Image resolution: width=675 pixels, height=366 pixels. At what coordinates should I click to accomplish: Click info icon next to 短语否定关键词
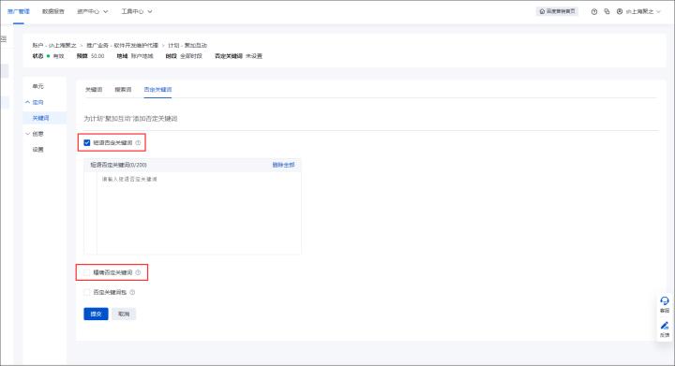[x=138, y=142]
